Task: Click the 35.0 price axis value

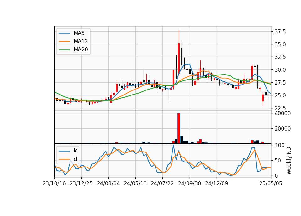Action: [280, 44]
